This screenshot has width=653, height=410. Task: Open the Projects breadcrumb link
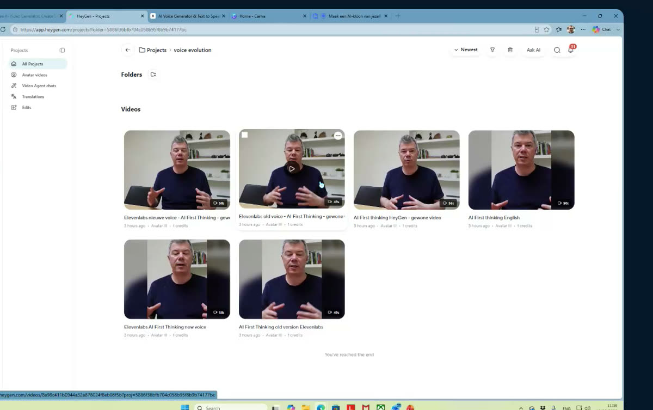coord(153,50)
